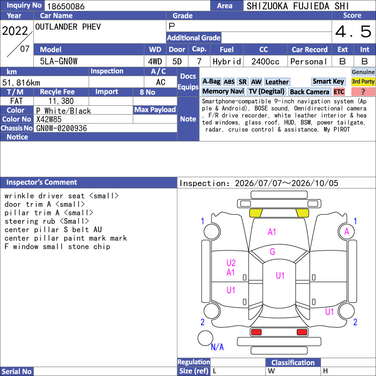376x376 pixels.
Task: Click the engine size 2400cc
Action: pyautogui.click(x=265, y=62)
